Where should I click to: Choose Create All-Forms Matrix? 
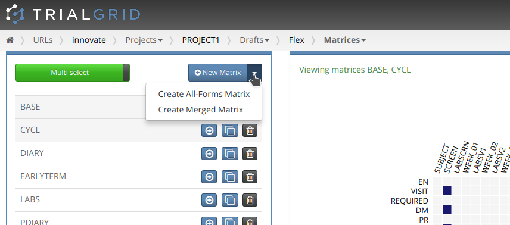click(x=204, y=94)
